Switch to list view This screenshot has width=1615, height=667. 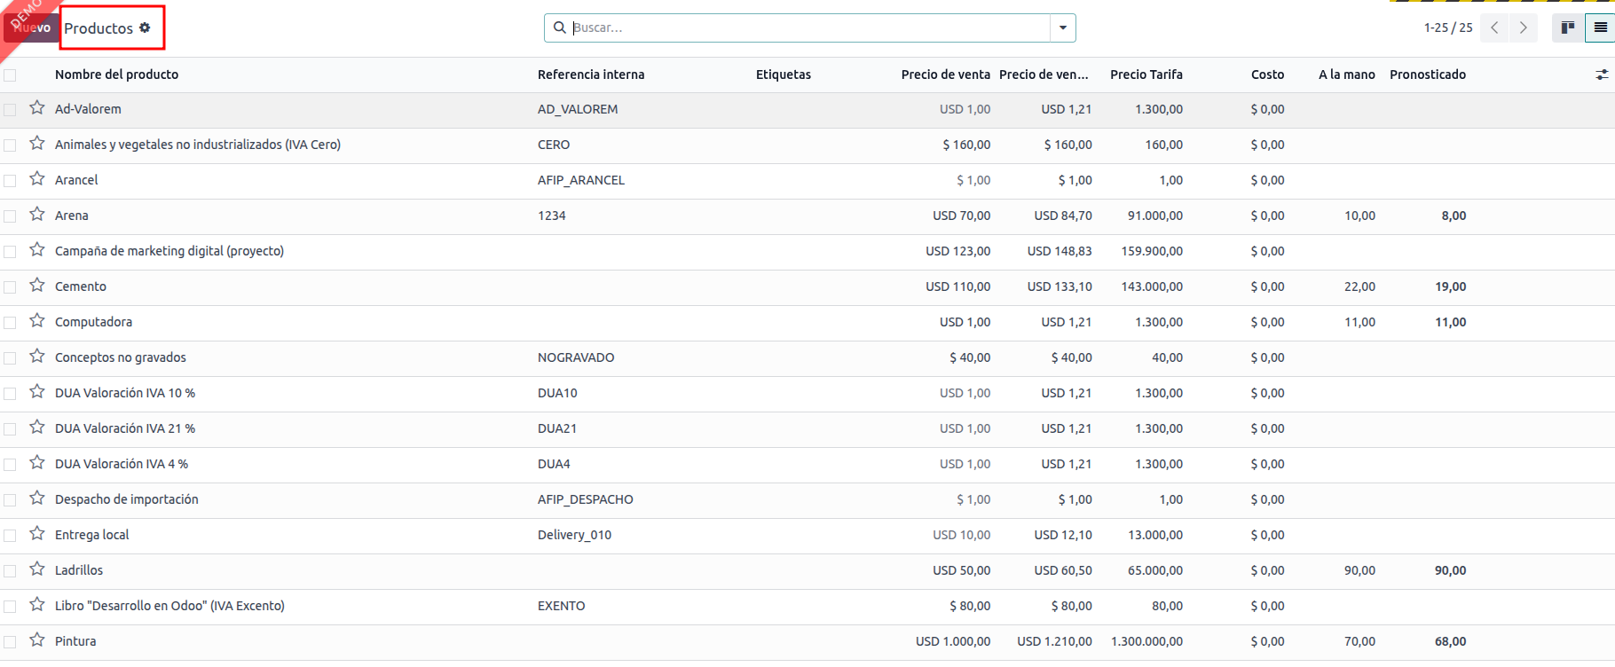pos(1600,27)
